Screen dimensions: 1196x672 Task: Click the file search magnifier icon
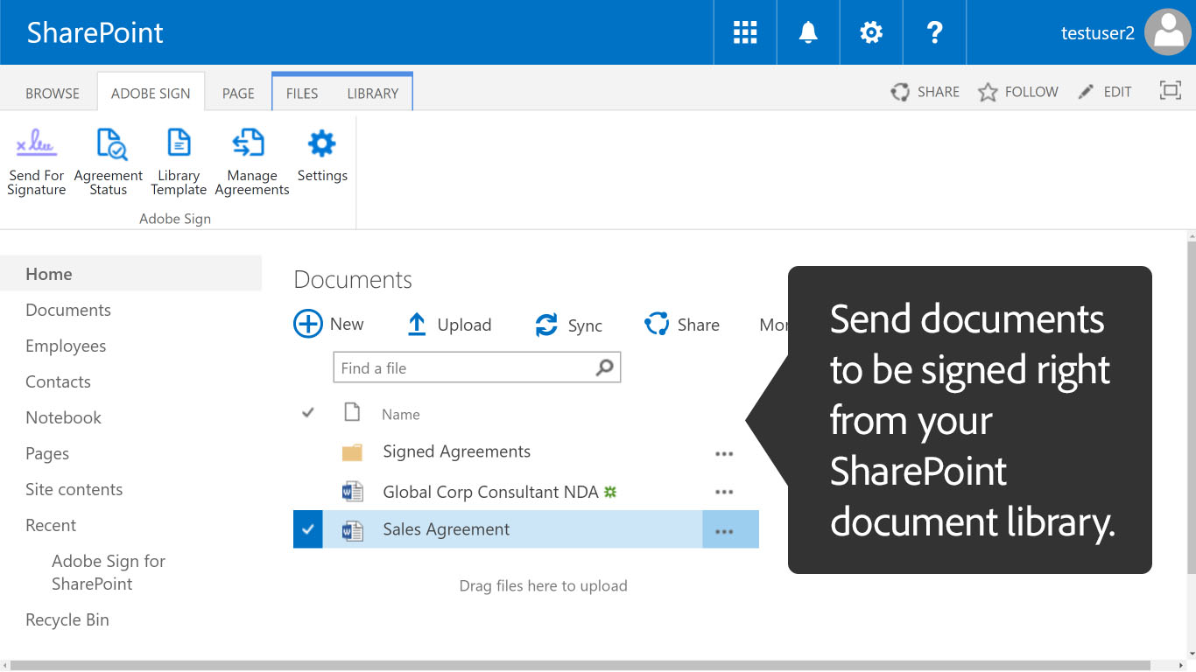point(605,368)
